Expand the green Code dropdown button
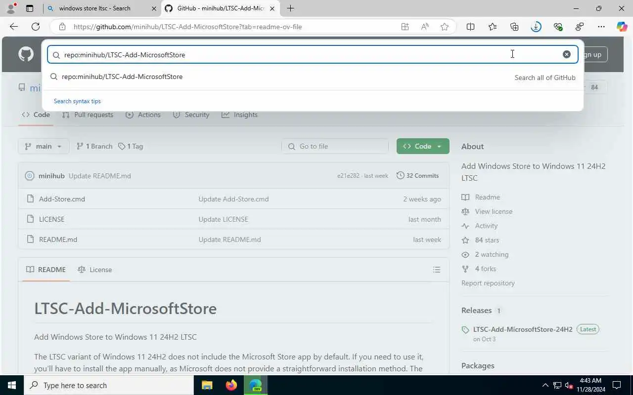Image resolution: width=633 pixels, height=395 pixels. [423, 146]
